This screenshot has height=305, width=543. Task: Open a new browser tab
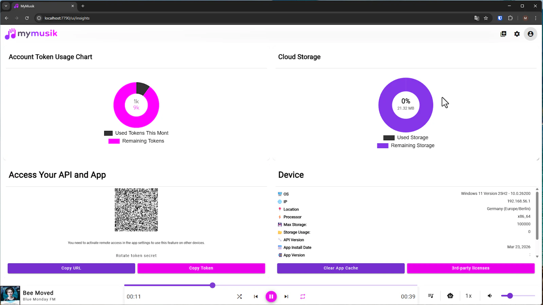(x=83, y=6)
